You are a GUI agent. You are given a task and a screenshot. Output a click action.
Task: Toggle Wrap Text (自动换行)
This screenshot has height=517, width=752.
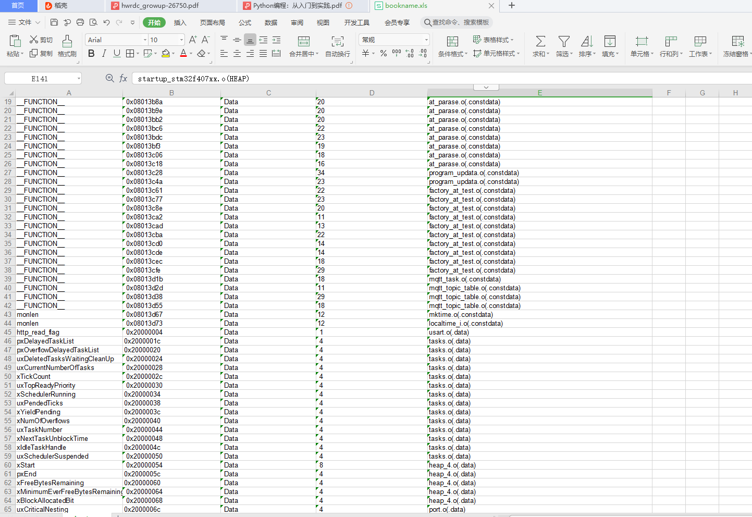pos(338,46)
